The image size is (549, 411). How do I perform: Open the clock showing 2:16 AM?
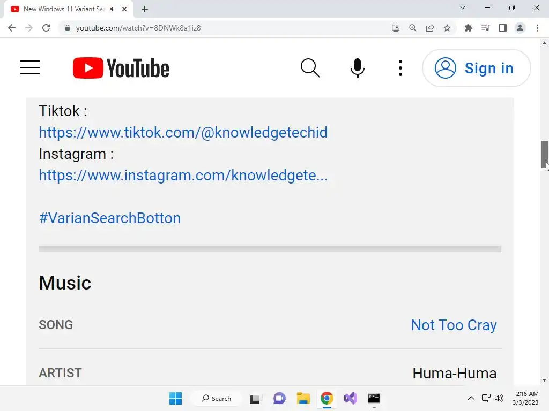(x=526, y=398)
